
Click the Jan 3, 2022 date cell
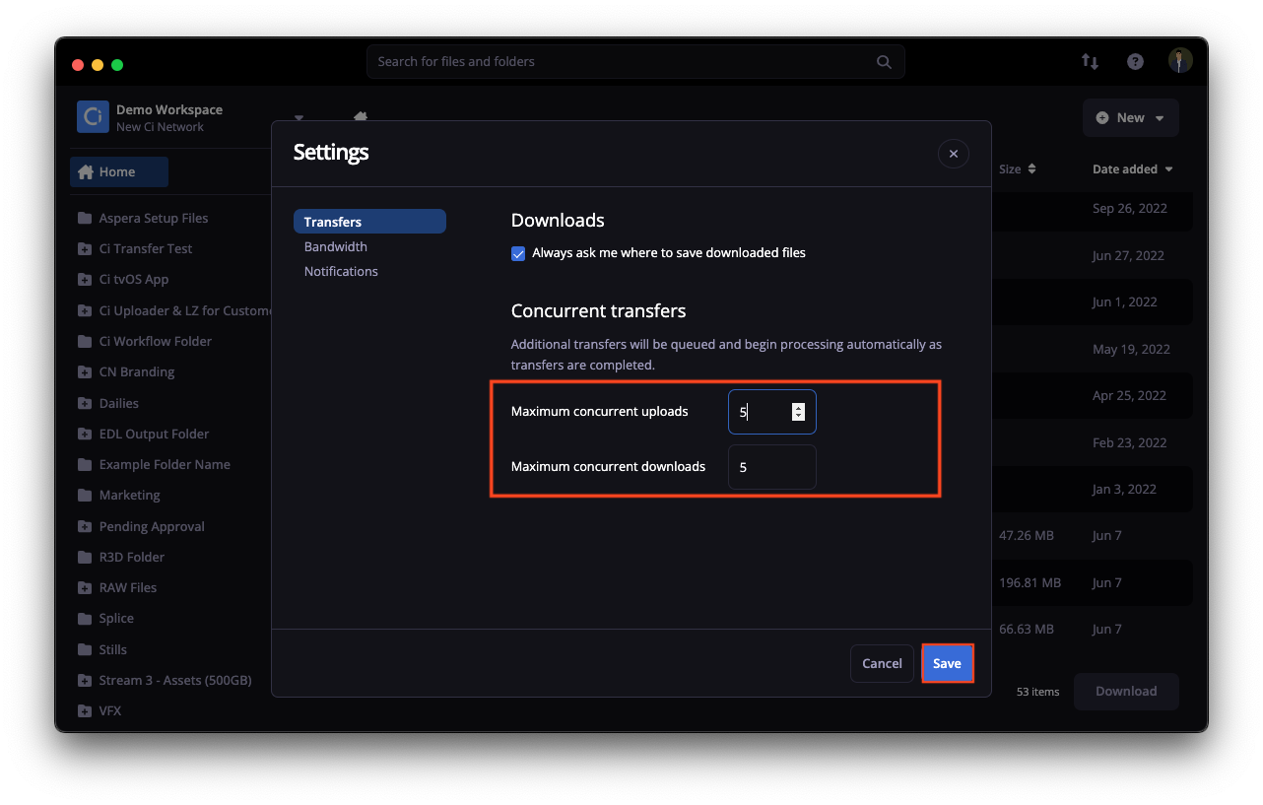(x=1126, y=489)
